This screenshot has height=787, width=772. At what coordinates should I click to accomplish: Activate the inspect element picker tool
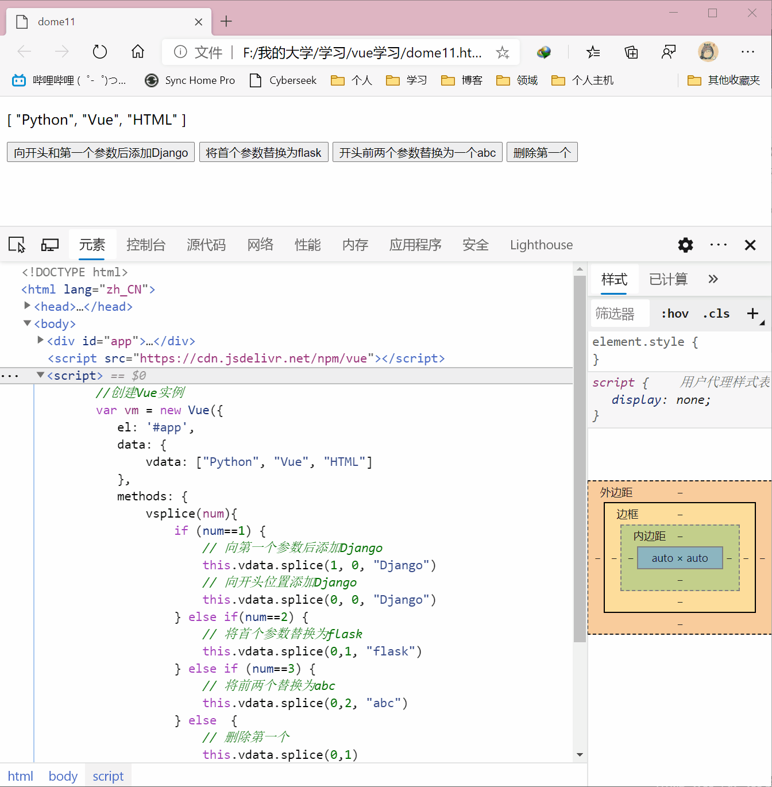pos(17,245)
